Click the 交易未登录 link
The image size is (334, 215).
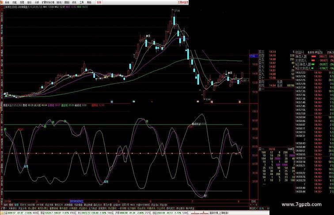[183, 2]
